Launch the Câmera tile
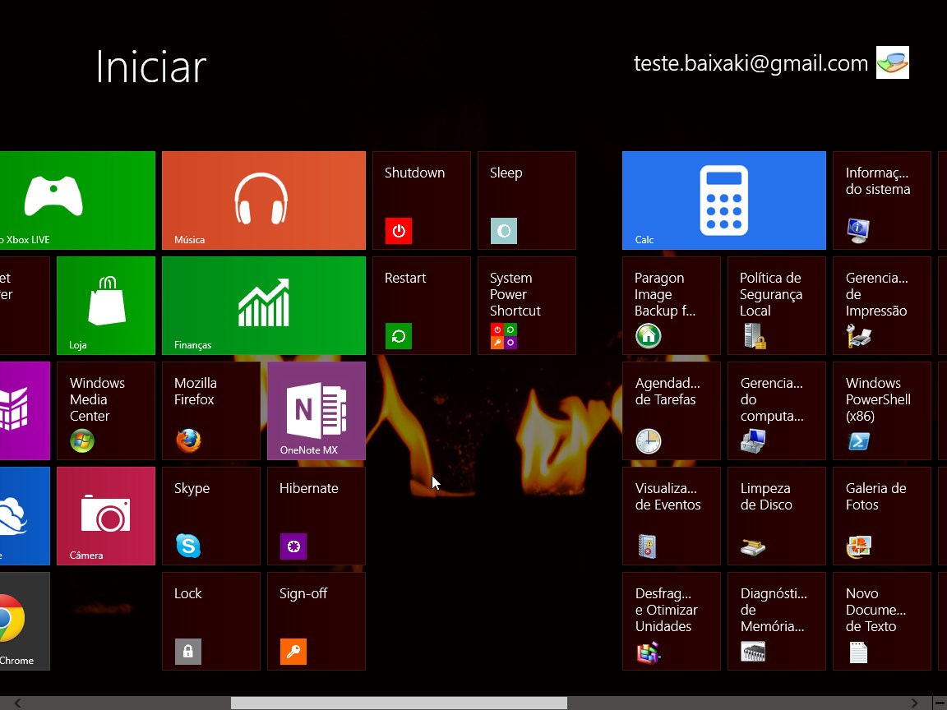This screenshot has width=947, height=710. click(x=106, y=516)
